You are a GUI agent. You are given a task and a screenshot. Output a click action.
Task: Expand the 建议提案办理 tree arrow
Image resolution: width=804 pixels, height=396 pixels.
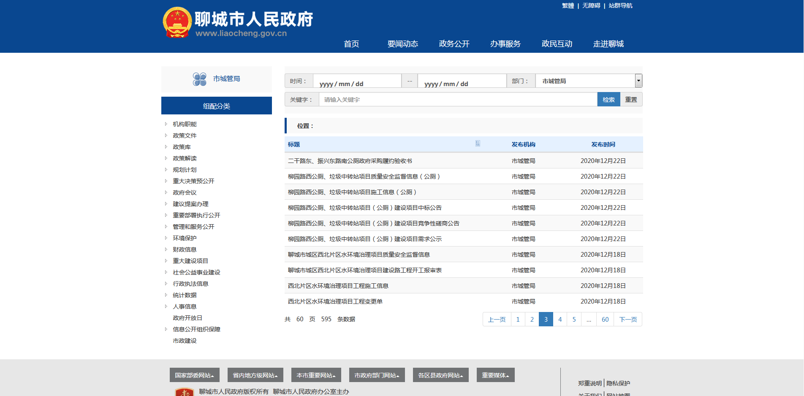pyautogui.click(x=166, y=204)
